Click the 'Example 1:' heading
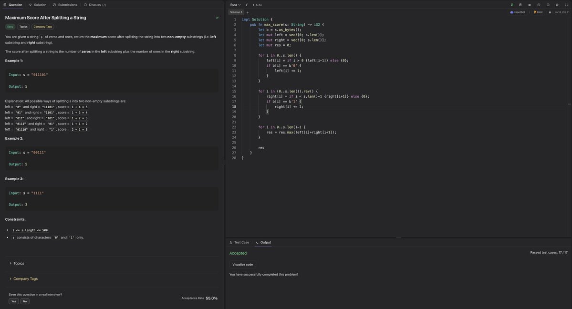 [14, 61]
